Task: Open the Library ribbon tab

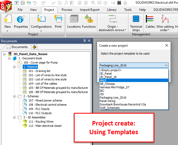Action: (112, 10)
